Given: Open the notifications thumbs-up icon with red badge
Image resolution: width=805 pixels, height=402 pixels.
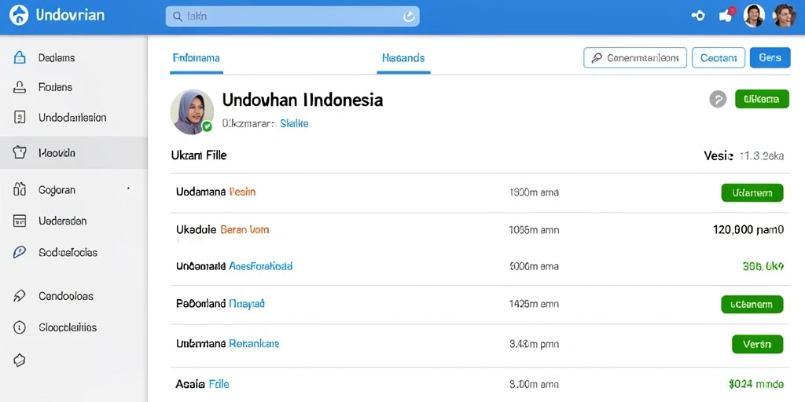Looking at the screenshot, I should (x=727, y=16).
